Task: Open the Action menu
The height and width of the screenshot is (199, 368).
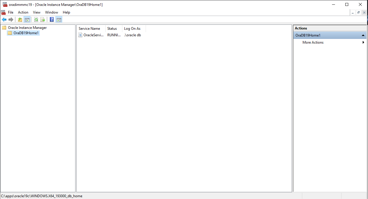Action: click(x=23, y=12)
